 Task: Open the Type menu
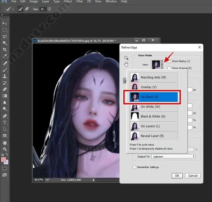[x=56, y=1]
